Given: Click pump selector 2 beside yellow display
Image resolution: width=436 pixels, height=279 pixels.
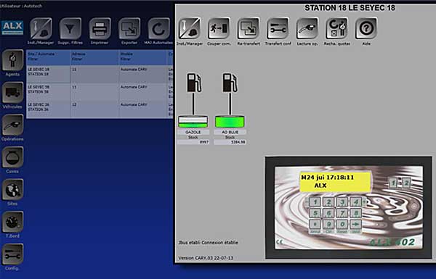Looking at the screenshot, I should point(406,183).
